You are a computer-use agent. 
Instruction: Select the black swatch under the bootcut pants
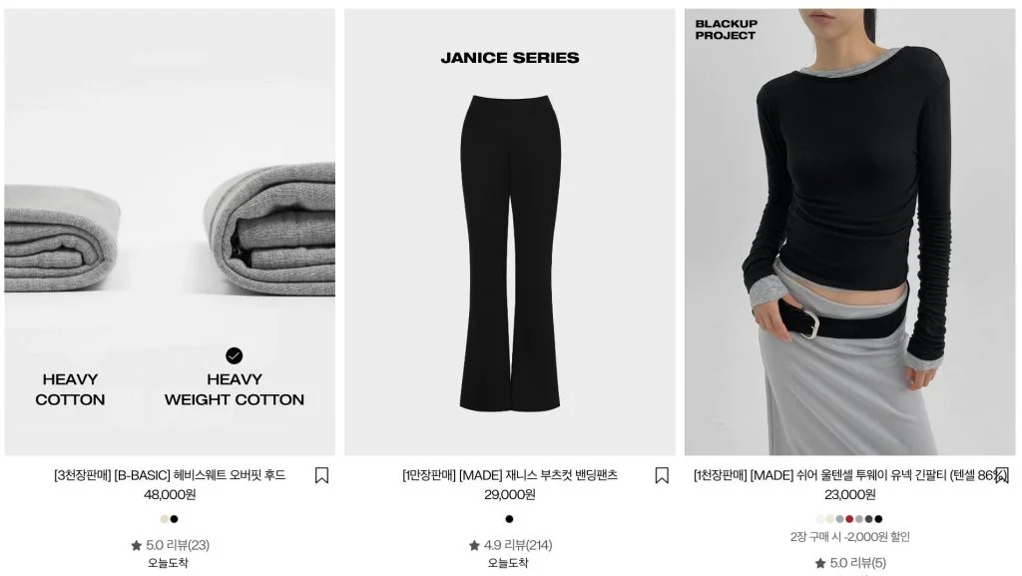509,519
